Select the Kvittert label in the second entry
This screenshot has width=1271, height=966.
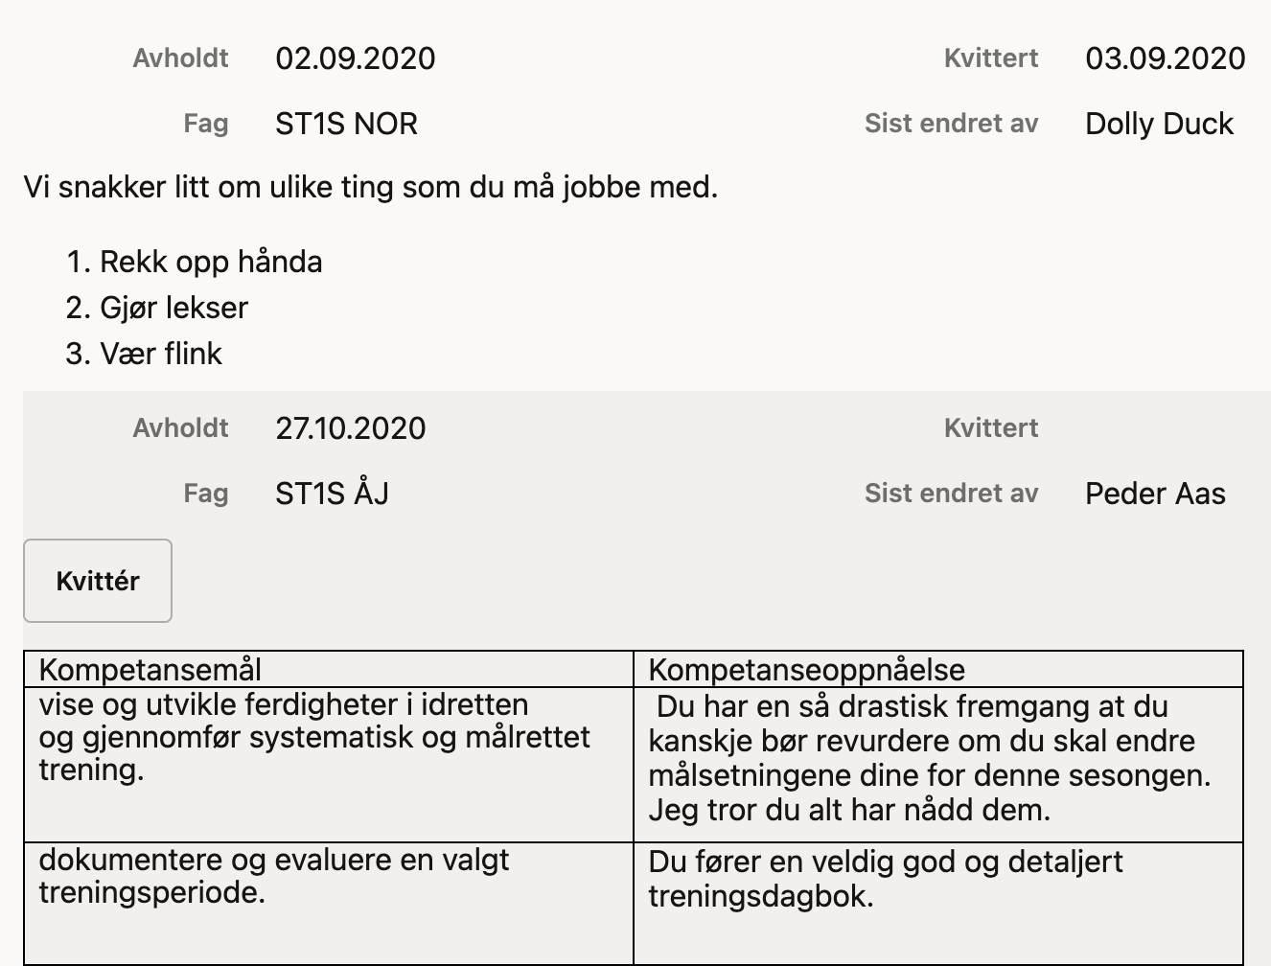990,428
